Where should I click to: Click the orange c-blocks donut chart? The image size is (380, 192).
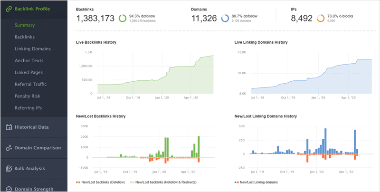(x=321, y=18)
